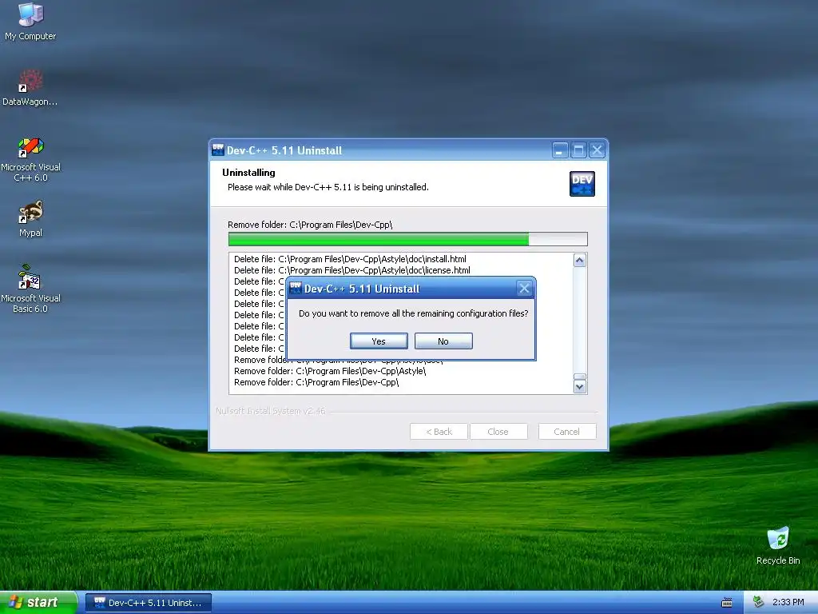Click the Nullsoft Install System v2.46 text
818x614 pixels.
tap(270, 411)
